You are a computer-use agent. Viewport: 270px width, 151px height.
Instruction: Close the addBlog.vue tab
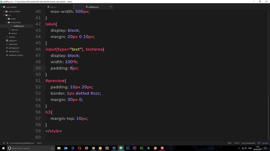111,7
